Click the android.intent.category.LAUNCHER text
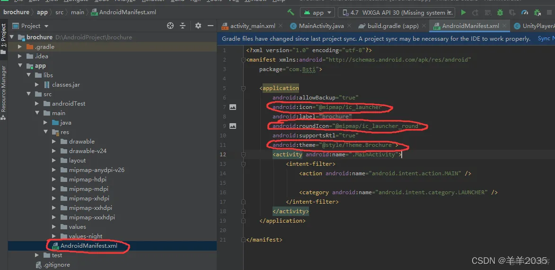The height and width of the screenshot is (270, 555). click(431, 192)
